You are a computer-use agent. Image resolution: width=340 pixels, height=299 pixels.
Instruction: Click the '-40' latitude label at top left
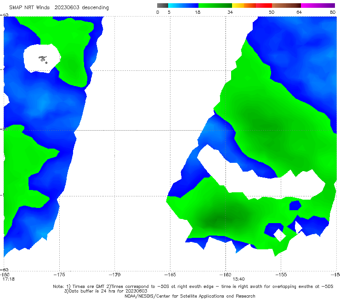click(x=4, y=15)
